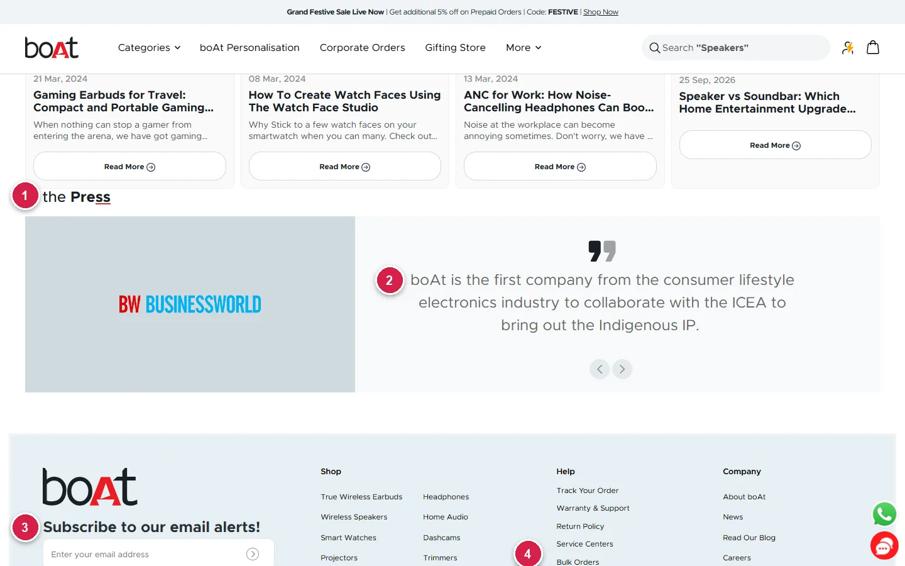The image size is (905, 566).
Task: Open Bulk Orders link
Action: point(578,562)
